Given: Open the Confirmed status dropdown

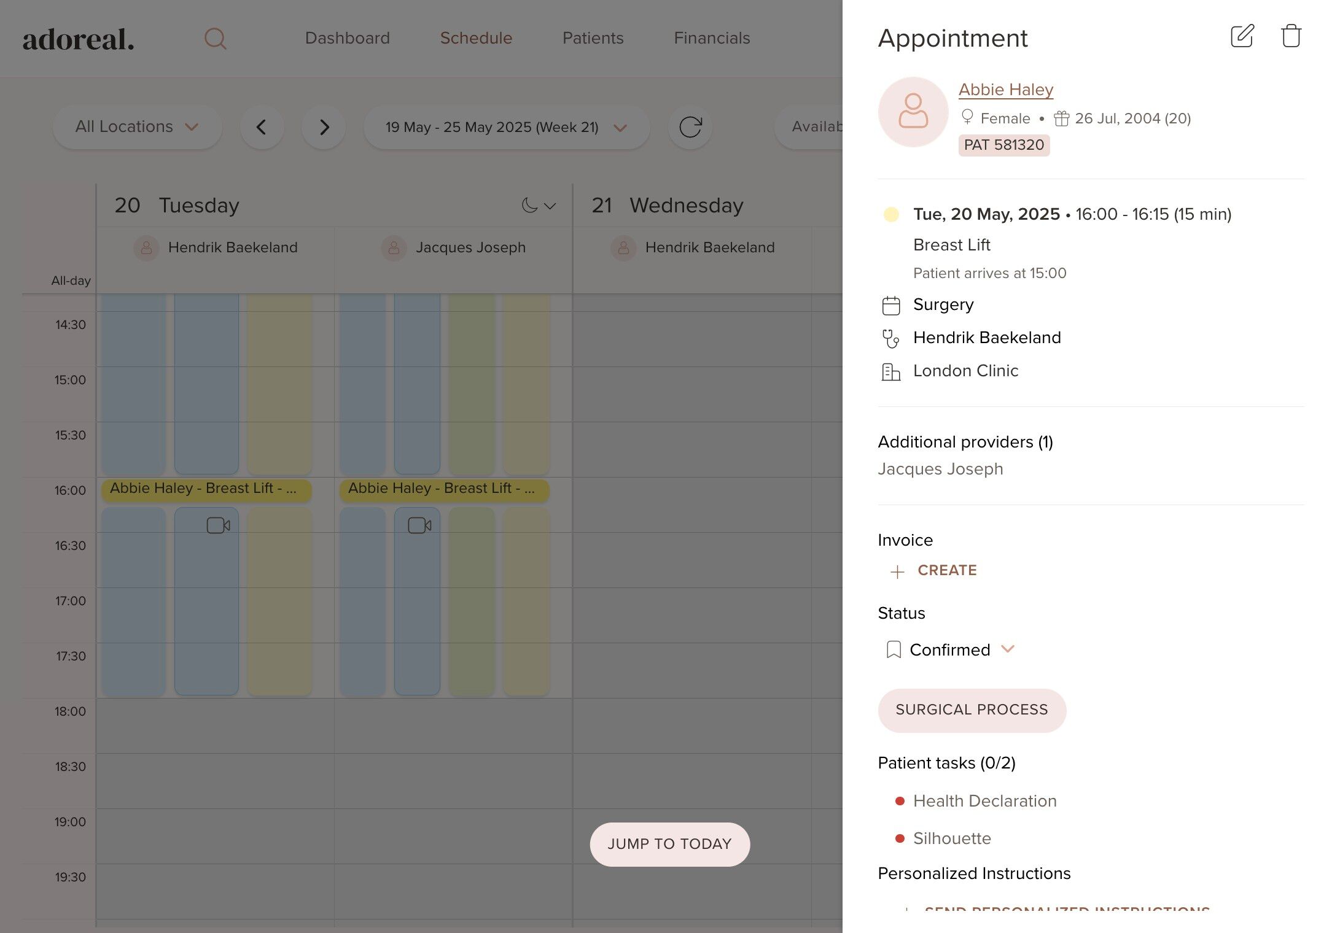Looking at the screenshot, I should (949, 649).
